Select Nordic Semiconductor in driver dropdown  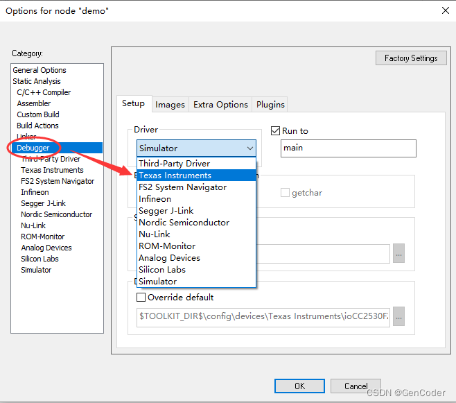[x=196, y=222]
